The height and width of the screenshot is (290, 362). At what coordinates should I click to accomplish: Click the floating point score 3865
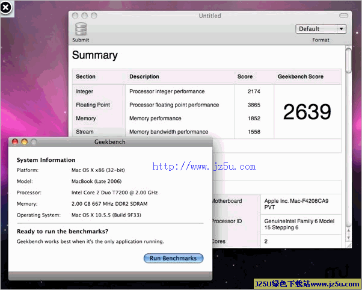click(254, 105)
